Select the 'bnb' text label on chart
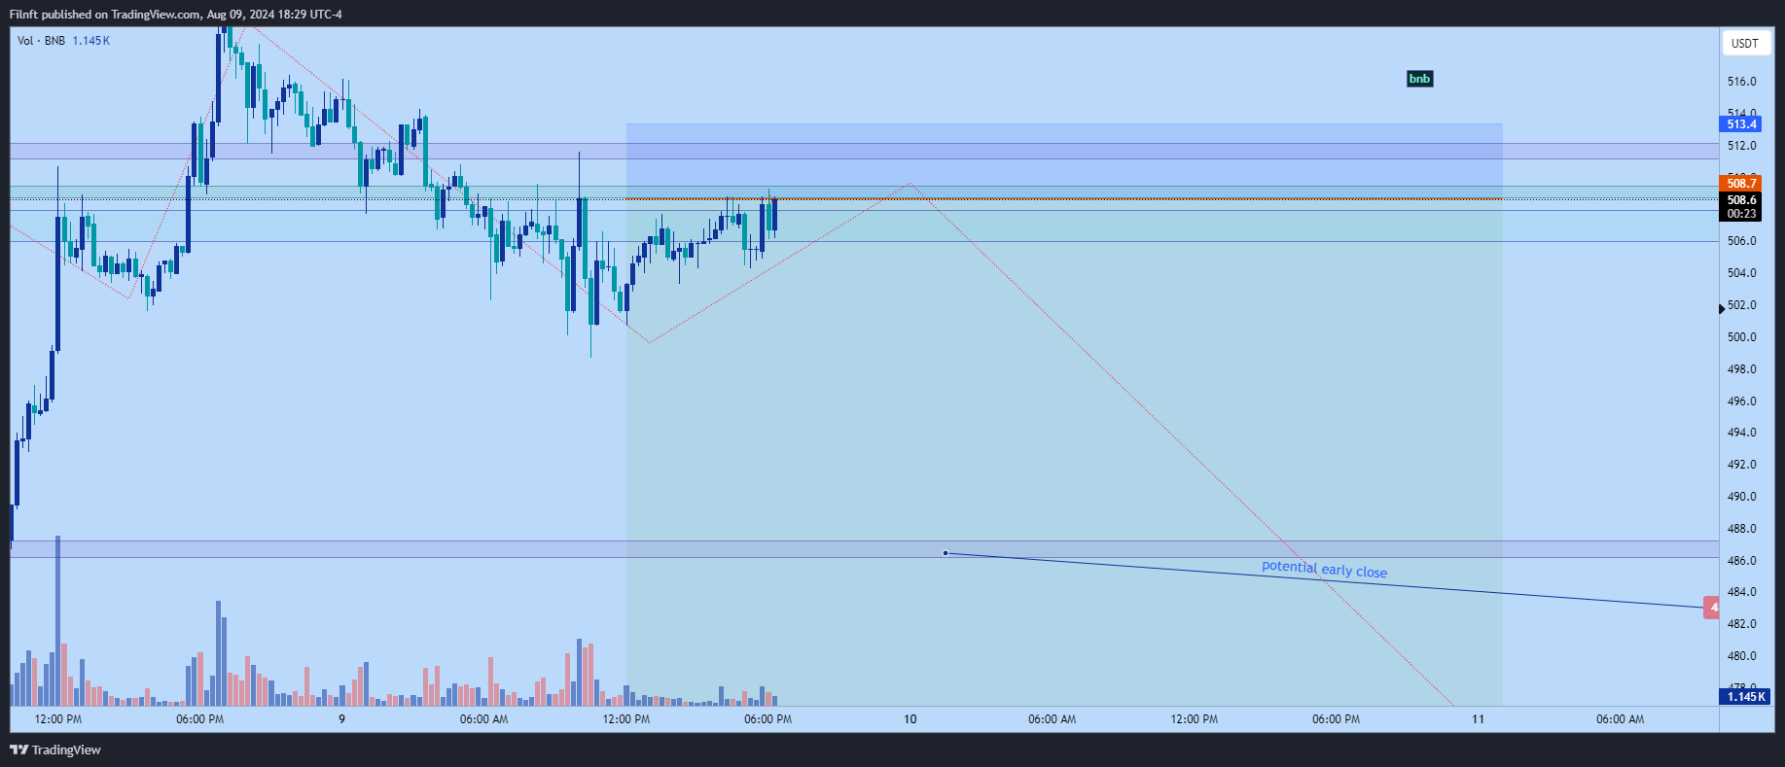 [x=1420, y=79]
